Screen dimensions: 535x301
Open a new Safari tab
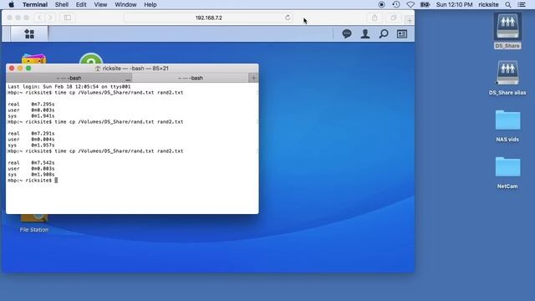pyautogui.click(x=410, y=20)
